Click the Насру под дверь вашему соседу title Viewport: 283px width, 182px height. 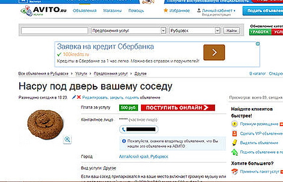pos(95,86)
